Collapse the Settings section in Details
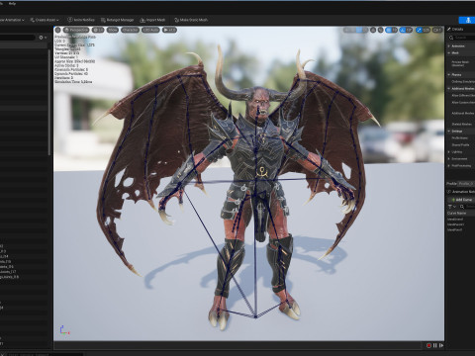The image size is (475, 356). pos(449,132)
